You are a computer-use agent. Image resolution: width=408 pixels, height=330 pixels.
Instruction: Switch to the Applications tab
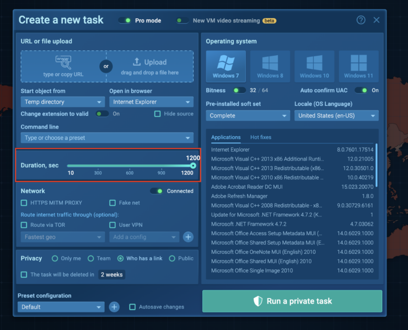click(x=226, y=137)
